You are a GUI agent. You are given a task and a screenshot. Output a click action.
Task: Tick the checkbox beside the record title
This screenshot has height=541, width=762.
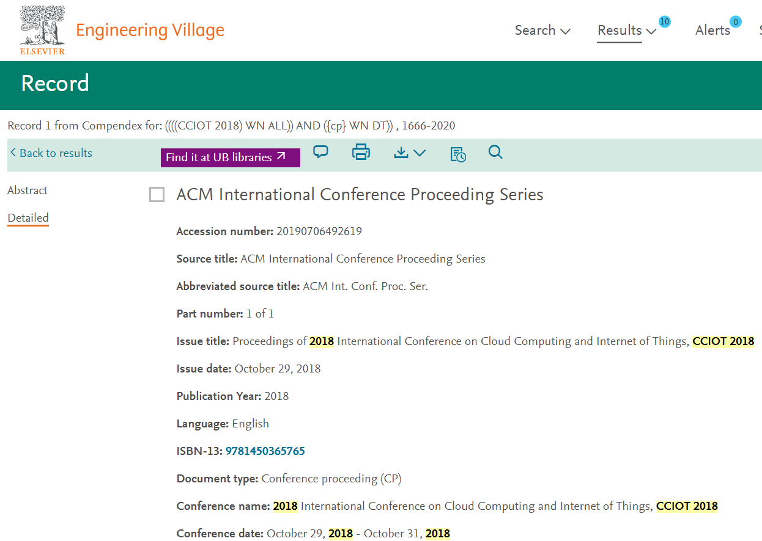pos(157,195)
